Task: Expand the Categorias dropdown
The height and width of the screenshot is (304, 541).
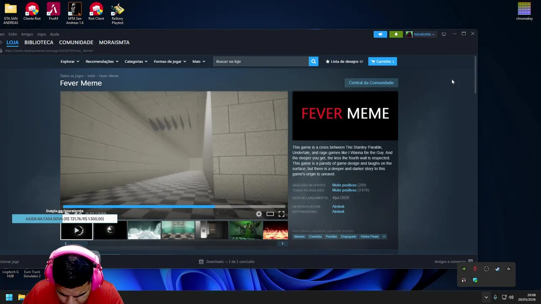Action: click(136, 62)
